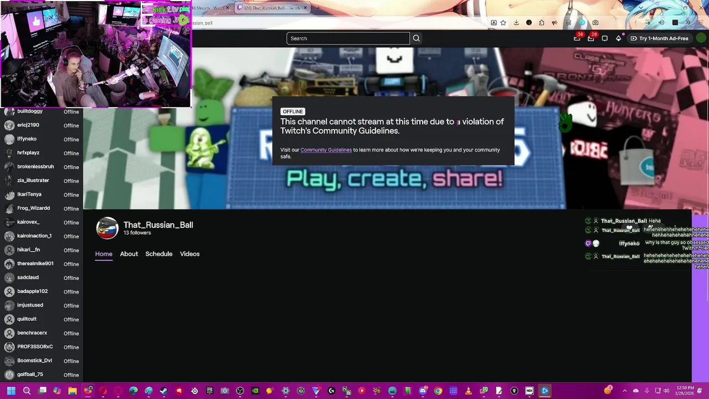The width and height of the screenshot is (709, 399).
Task: Open NVIDIA app from taskbar
Action: [x=255, y=391]
